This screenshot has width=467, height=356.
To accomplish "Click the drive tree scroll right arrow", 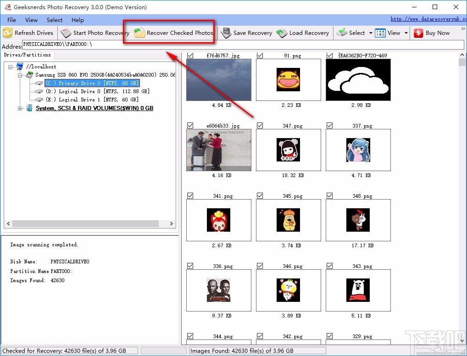I will click(x=172, y=223).
